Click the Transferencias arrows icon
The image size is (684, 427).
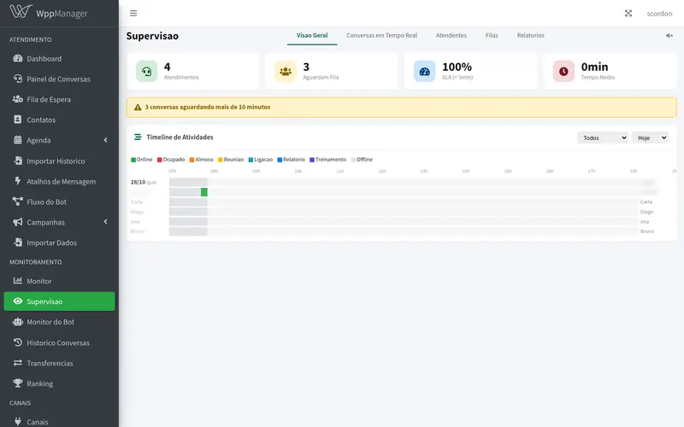click(18, 362)
